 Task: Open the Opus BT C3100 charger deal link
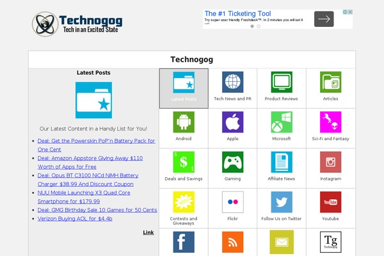tap(88, 180)
